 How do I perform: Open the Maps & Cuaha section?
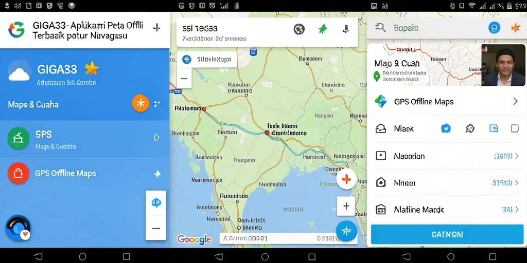[x=33, y=104]
